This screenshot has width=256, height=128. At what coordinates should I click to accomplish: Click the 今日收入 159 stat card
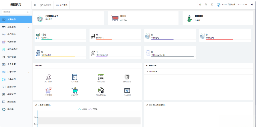coord(60,36)
